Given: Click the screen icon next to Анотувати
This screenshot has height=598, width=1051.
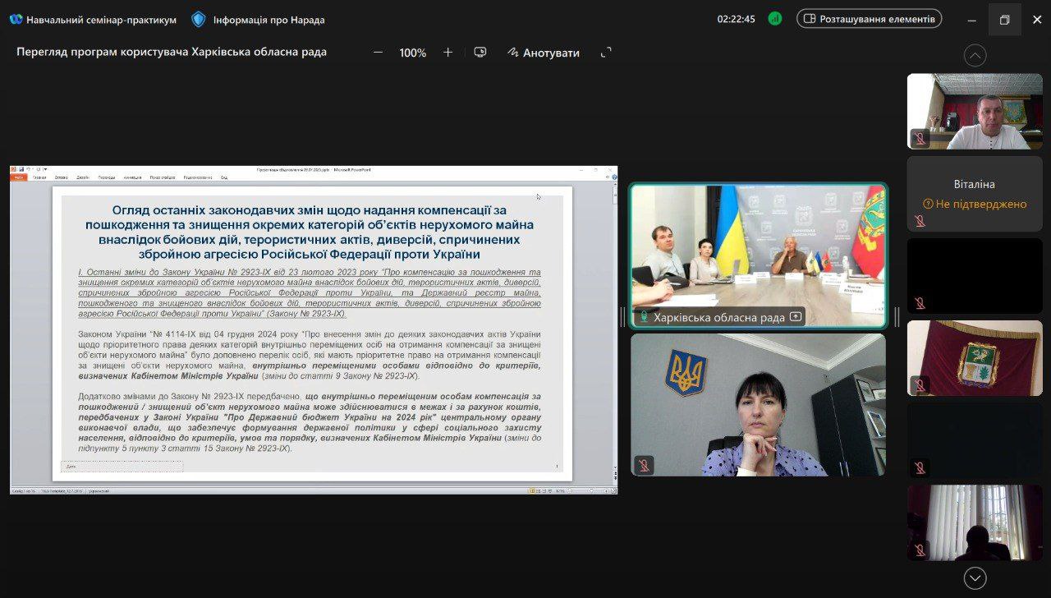Looking at the screenshot, I should click(x=480, y=53).
